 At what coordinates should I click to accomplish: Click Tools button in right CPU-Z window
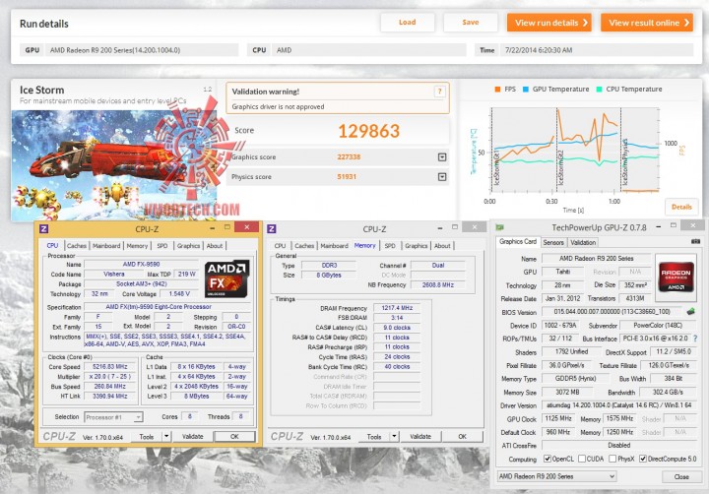tap(374, 437)
